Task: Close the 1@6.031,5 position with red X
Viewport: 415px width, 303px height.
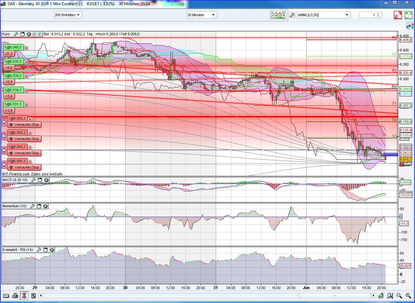Action: coord(26,104)
